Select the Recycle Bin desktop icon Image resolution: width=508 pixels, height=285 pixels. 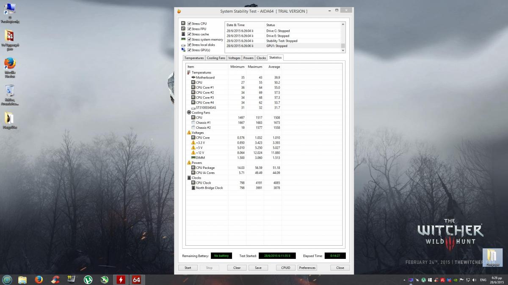click(x=10, y=95)
